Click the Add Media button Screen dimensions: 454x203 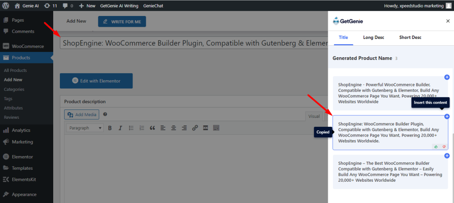coord(82,115)
